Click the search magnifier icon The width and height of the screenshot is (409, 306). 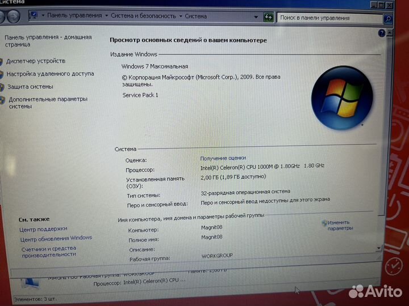pyautogui.click(x=388, y=19)
